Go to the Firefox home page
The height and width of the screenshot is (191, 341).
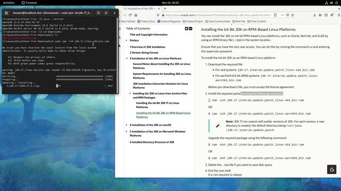pyautogui.click(x=136, y=15)
